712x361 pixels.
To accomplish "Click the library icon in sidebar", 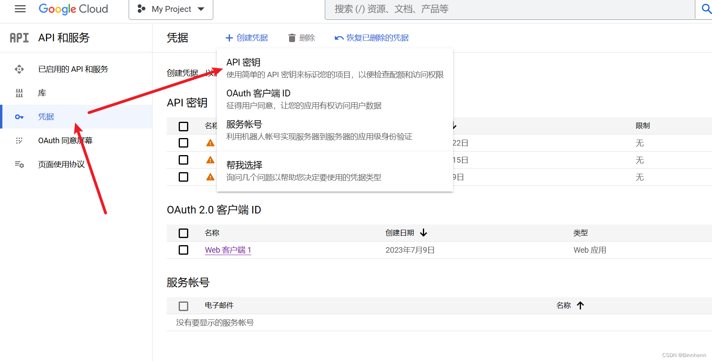I will [19, 93].
